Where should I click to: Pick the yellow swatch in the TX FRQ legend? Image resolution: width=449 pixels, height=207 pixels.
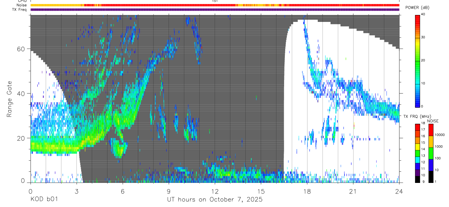coord(418,147)
